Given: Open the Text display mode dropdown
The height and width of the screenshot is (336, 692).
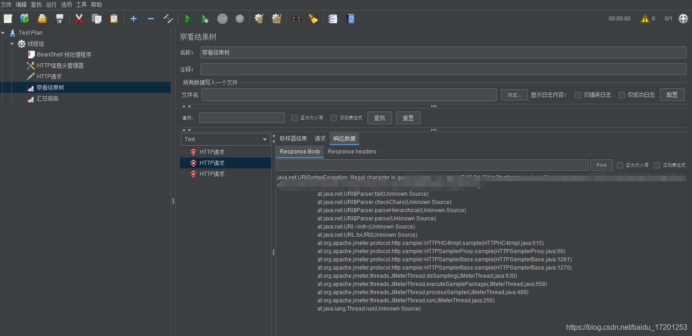Looking at the screenshot, I should pos(225,139).
